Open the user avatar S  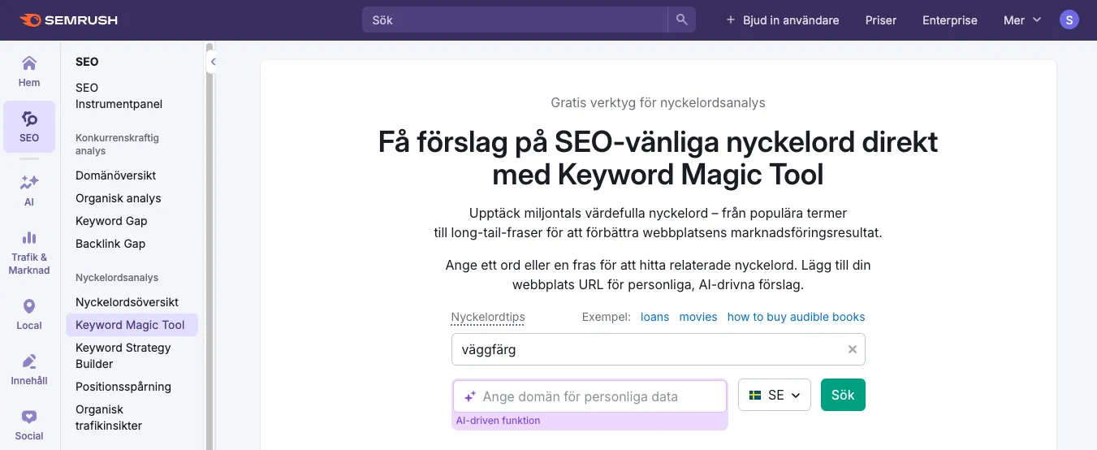click(x=1069, y=19)
